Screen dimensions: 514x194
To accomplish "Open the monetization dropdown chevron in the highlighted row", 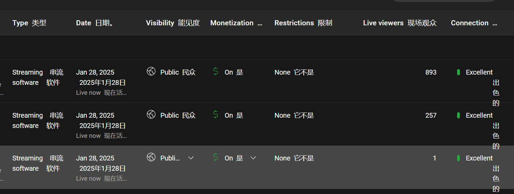I will (x=253, y=158).
